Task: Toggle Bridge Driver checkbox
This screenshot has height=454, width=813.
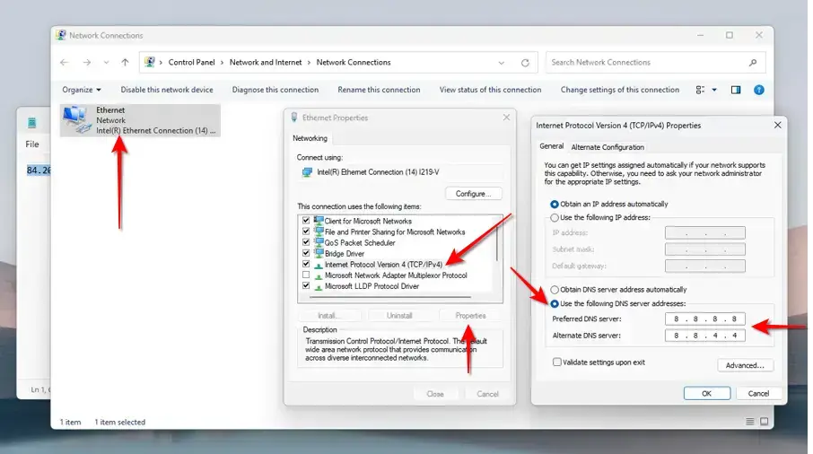Action: 306,253
